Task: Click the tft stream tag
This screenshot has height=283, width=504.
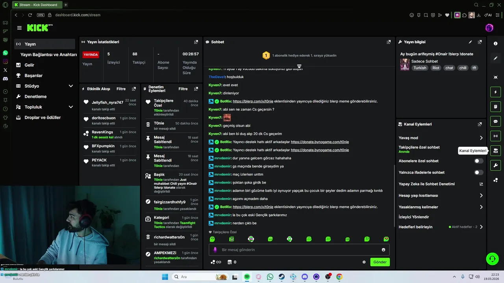Action: (x=474, y=68)
